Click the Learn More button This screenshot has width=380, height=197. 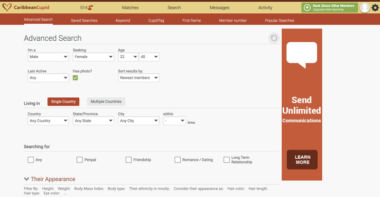click(302, 160)
